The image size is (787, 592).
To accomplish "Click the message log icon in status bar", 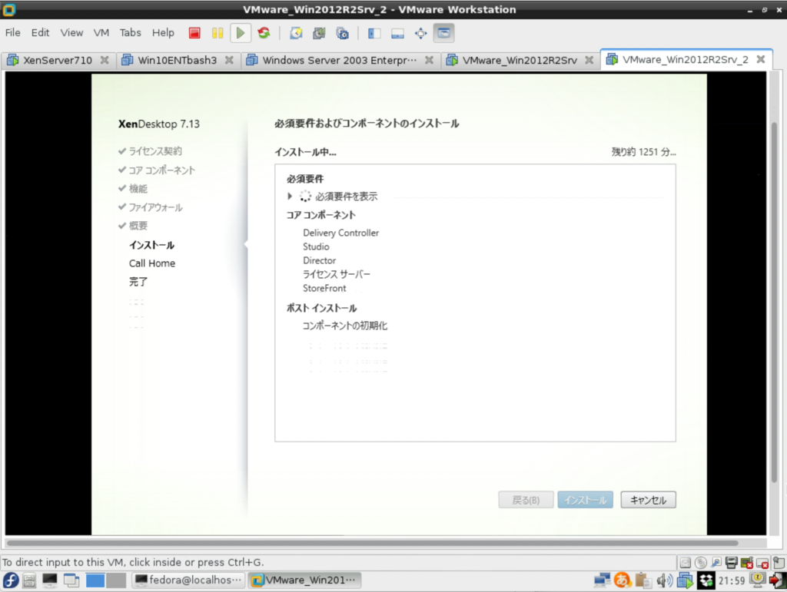I will point(779,563).
